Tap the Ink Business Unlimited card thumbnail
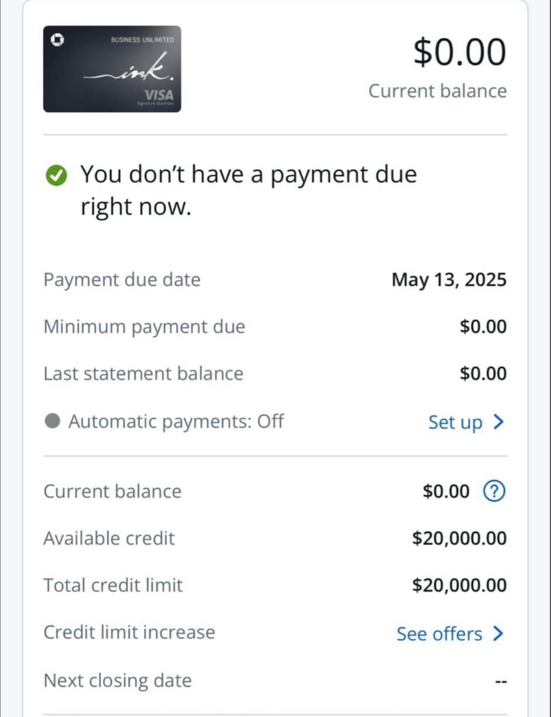 (x=112, y=69)
